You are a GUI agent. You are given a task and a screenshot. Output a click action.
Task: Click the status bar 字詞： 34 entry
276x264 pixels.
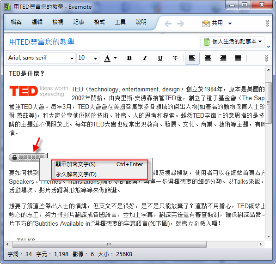[20, 254]
